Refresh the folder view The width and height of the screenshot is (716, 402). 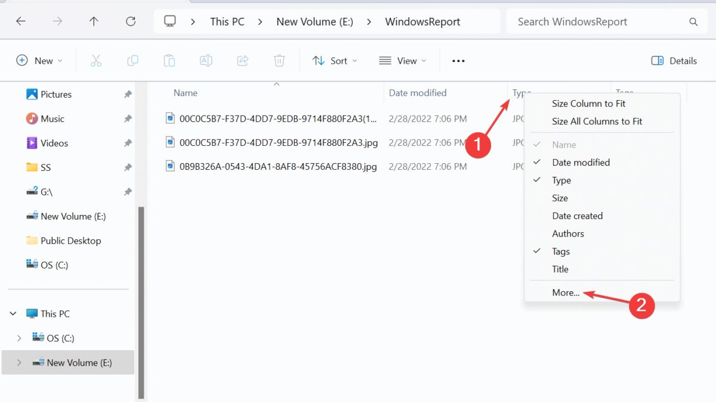[131, 21]
